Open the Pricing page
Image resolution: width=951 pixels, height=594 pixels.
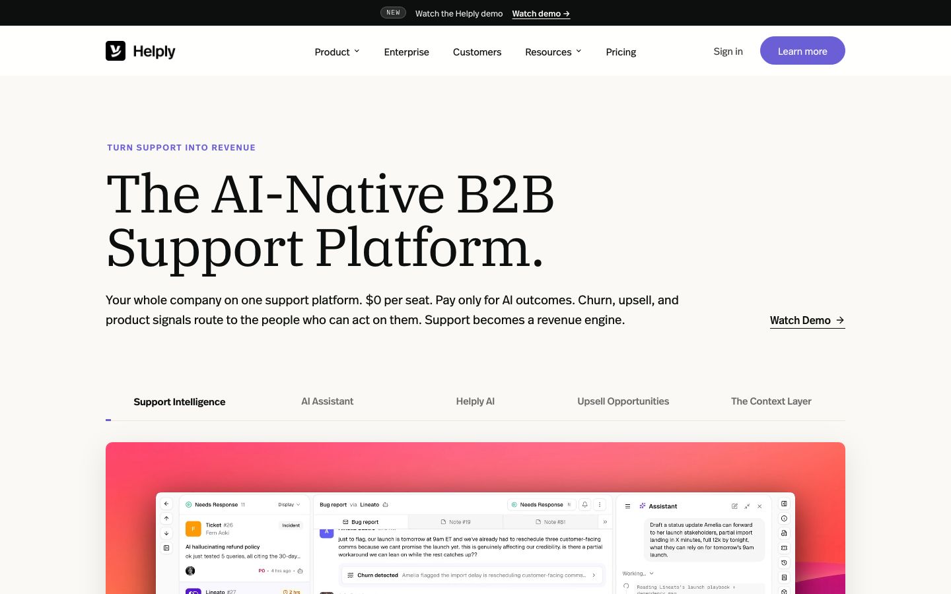tap(621, 51)
